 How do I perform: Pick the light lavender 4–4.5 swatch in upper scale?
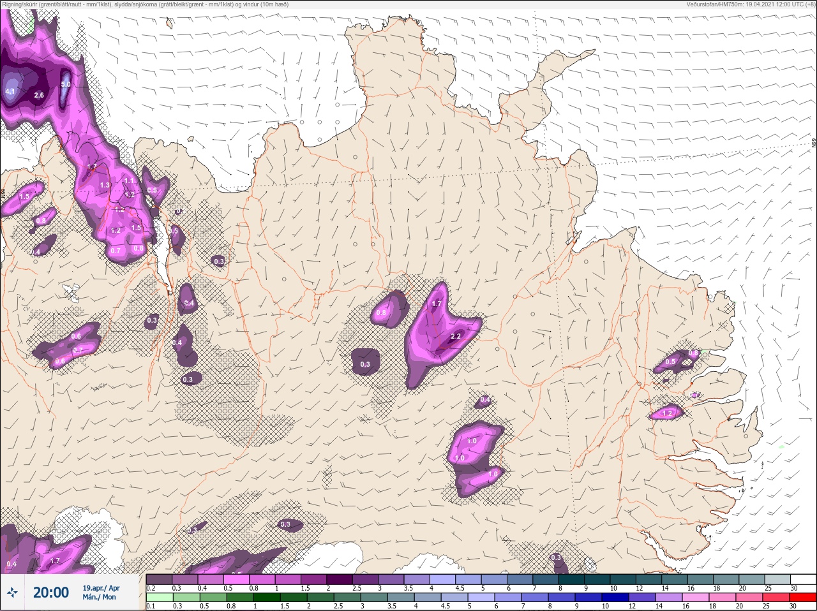point(443,580)
